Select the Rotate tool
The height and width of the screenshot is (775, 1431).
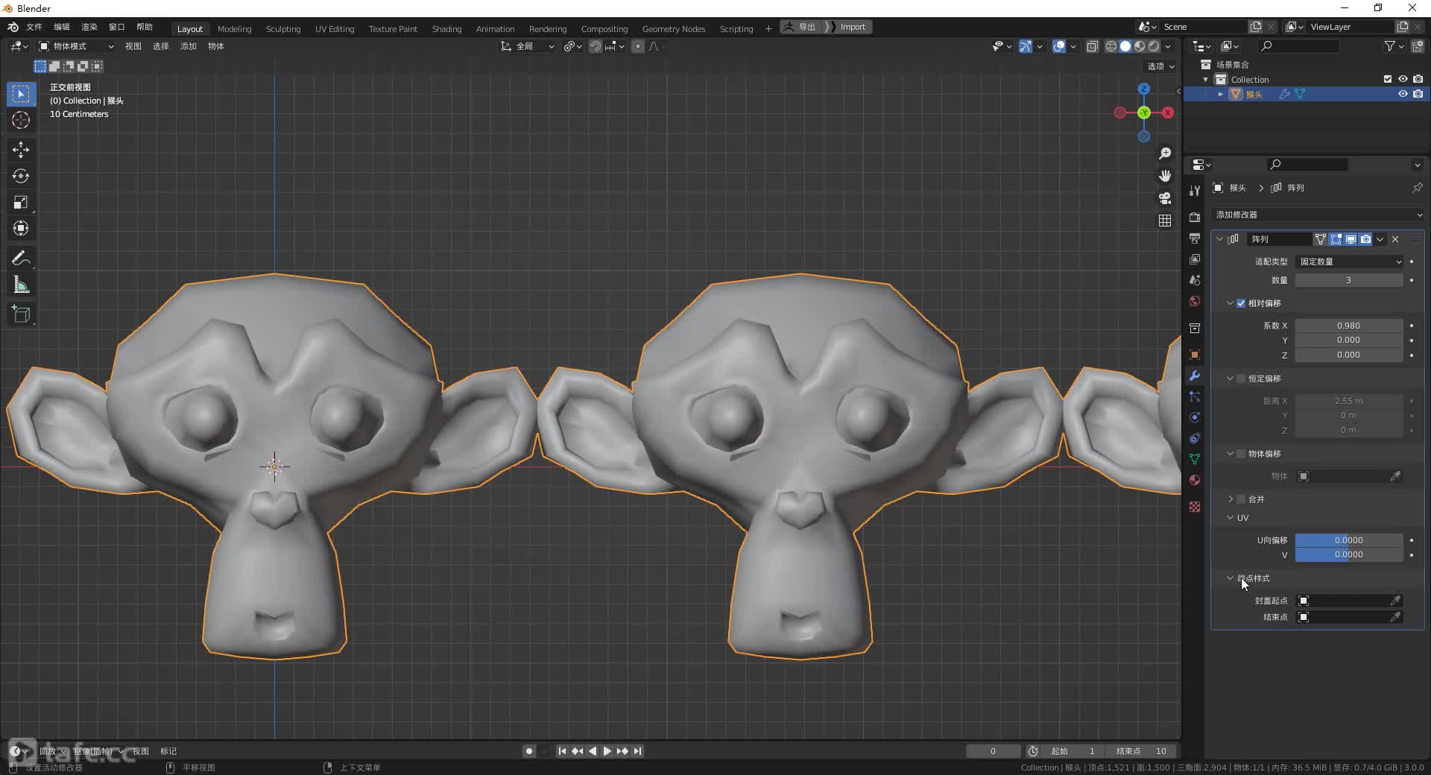point(21,176)
